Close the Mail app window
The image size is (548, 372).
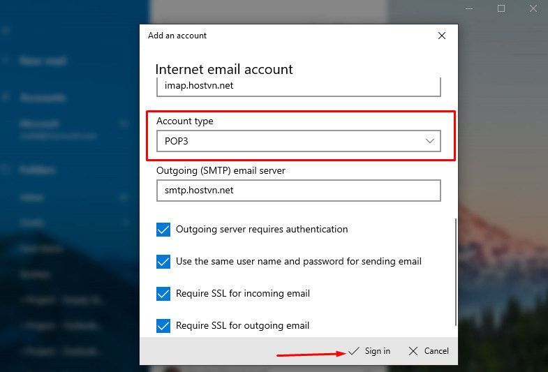(x=533, y=8)
